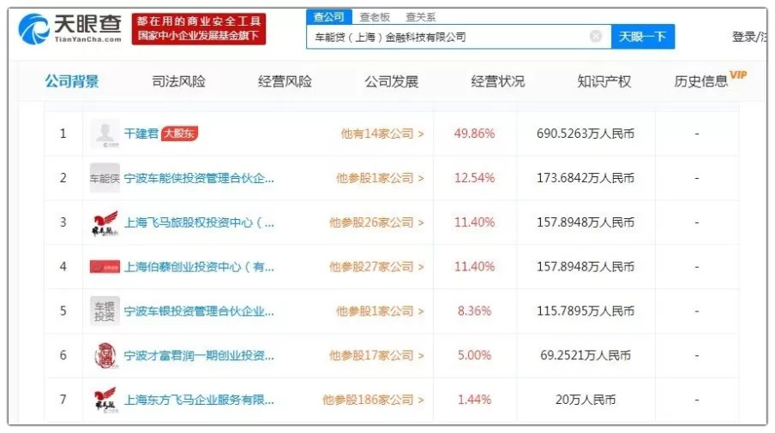Open 上海伯藜创业投资中心 link

pyautogui.click(x=199, y=267)
